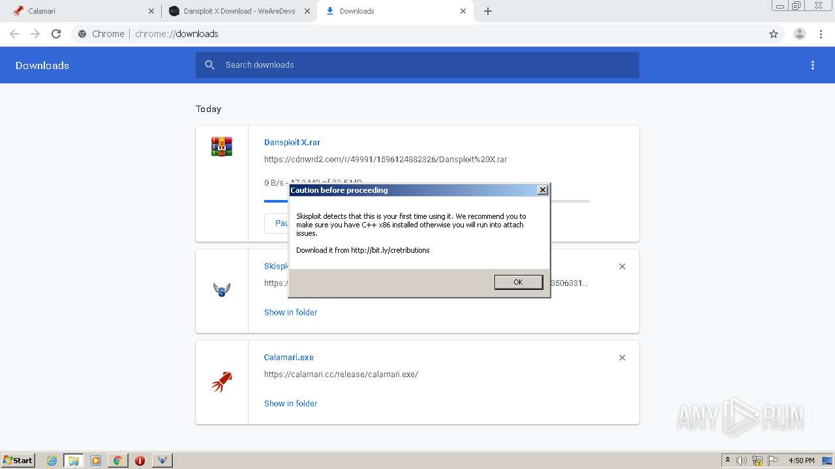
Task: Open the Downloads page more actions menu
Action: pyautogui.click(x=813, y=65)
